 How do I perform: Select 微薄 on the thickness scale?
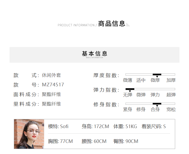click(128, 80)
